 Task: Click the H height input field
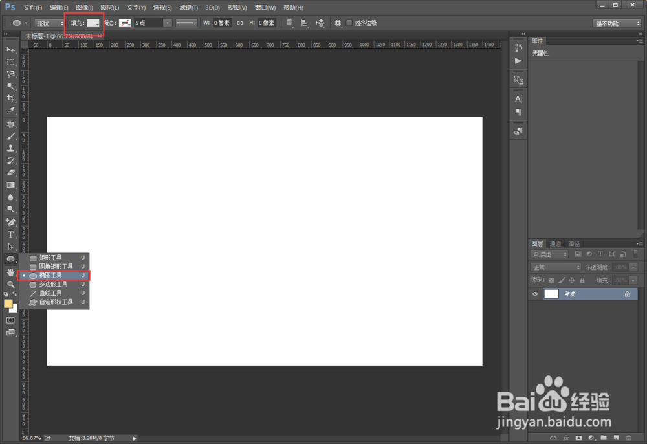pos(267,23)
